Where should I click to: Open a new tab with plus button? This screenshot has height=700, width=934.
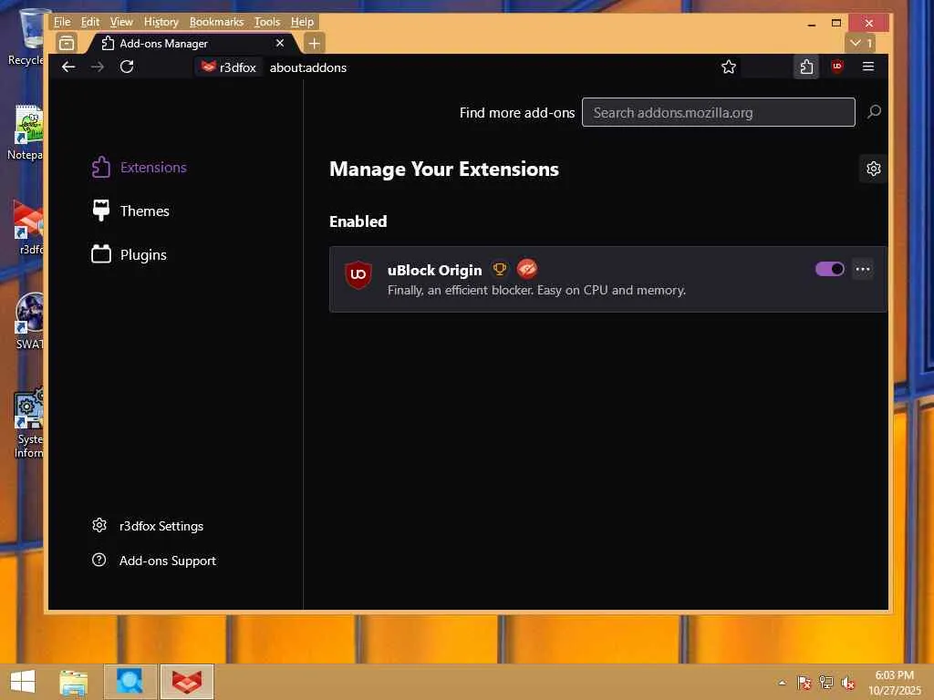click(314, 43)
